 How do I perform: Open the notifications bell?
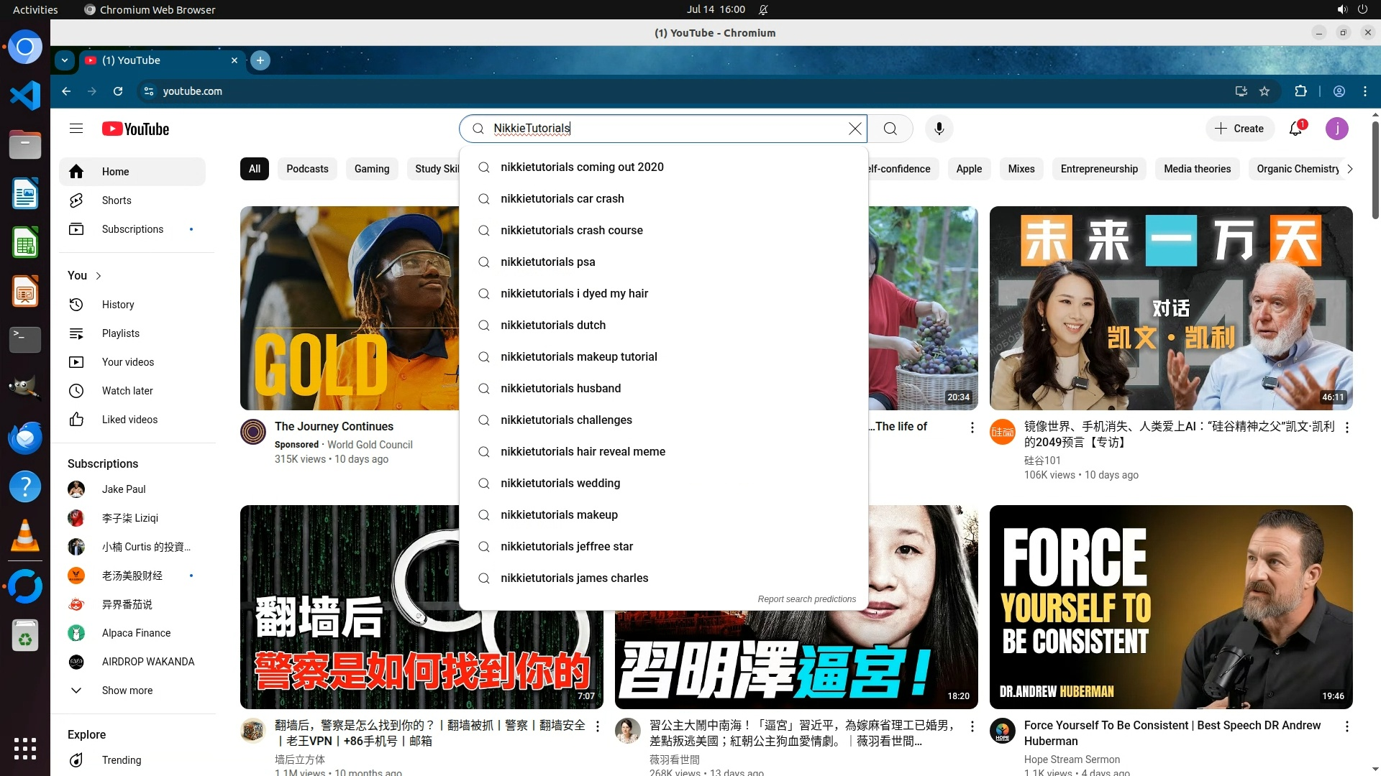coord(1295,129)
